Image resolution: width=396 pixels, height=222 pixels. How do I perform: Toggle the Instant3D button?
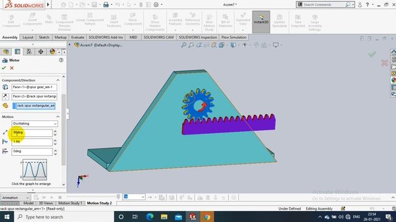click(x=261, y=22)
